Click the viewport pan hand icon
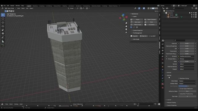 tap(126, 26)
